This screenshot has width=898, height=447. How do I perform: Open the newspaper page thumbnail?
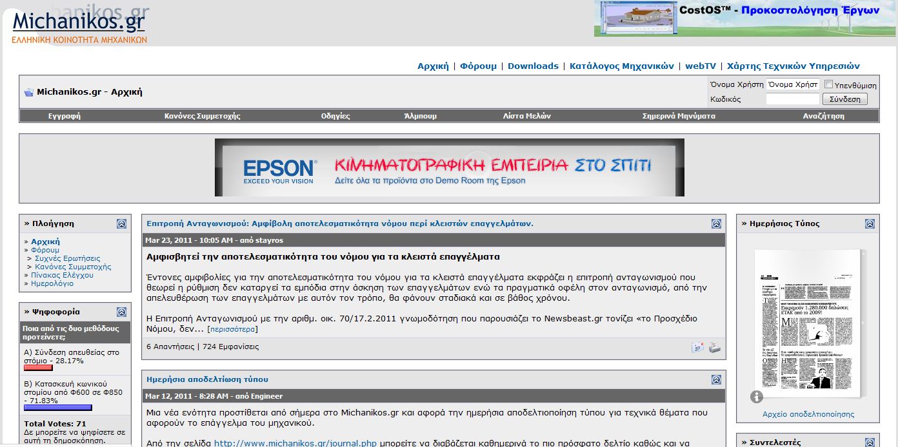(x=806, y=322)
